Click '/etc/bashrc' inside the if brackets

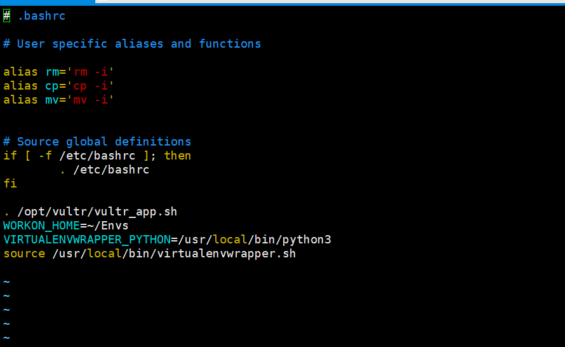tap(97, 156)
